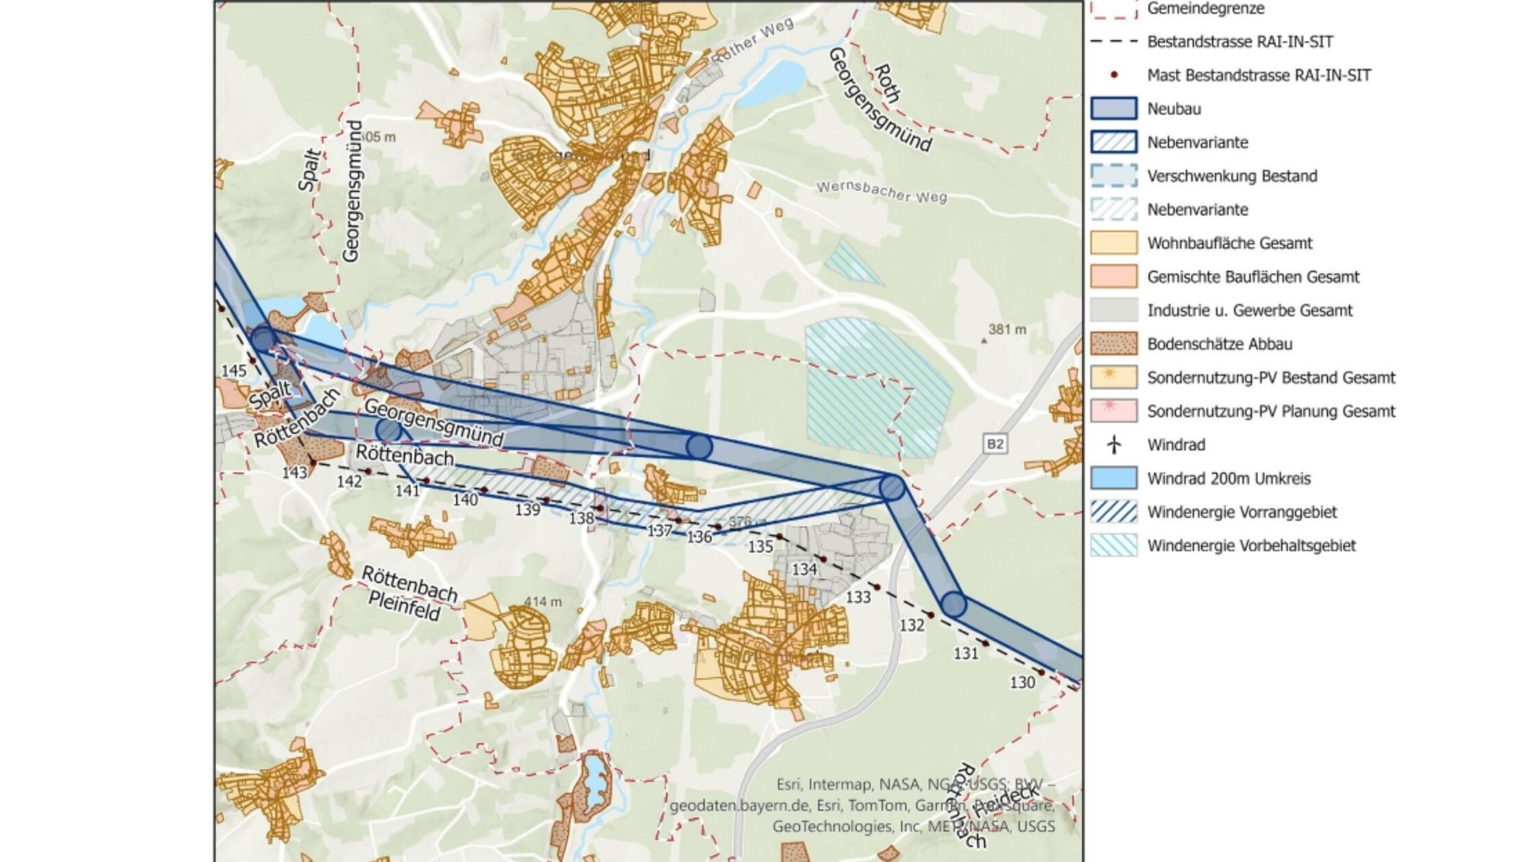Click the Verschwenkung Bestand dashed legend box
1534x862 pixels.
coord(1114,176)
